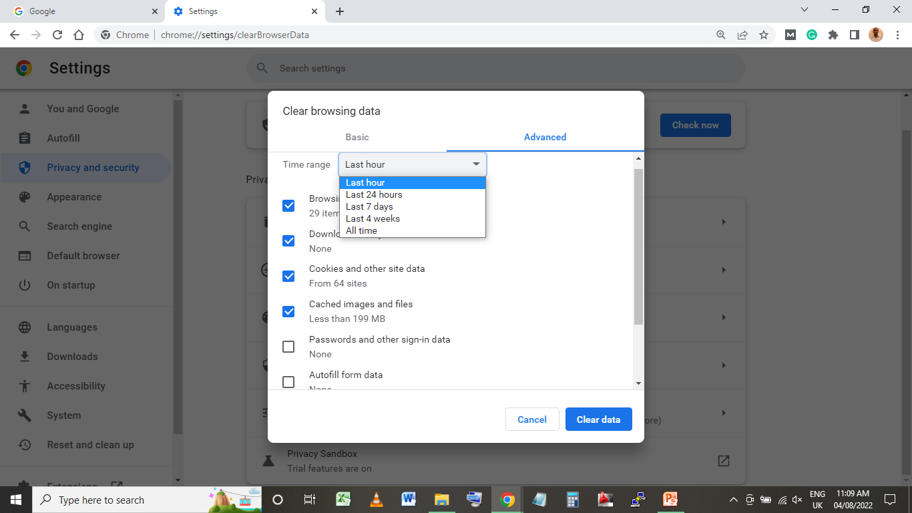
Task: Click the Clear data button
Action: click(x=598, y=419)
